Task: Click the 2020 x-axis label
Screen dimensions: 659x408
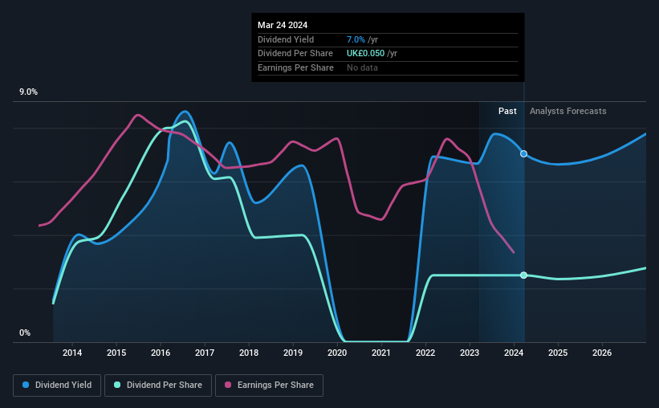Action: (x=337, y=353)
